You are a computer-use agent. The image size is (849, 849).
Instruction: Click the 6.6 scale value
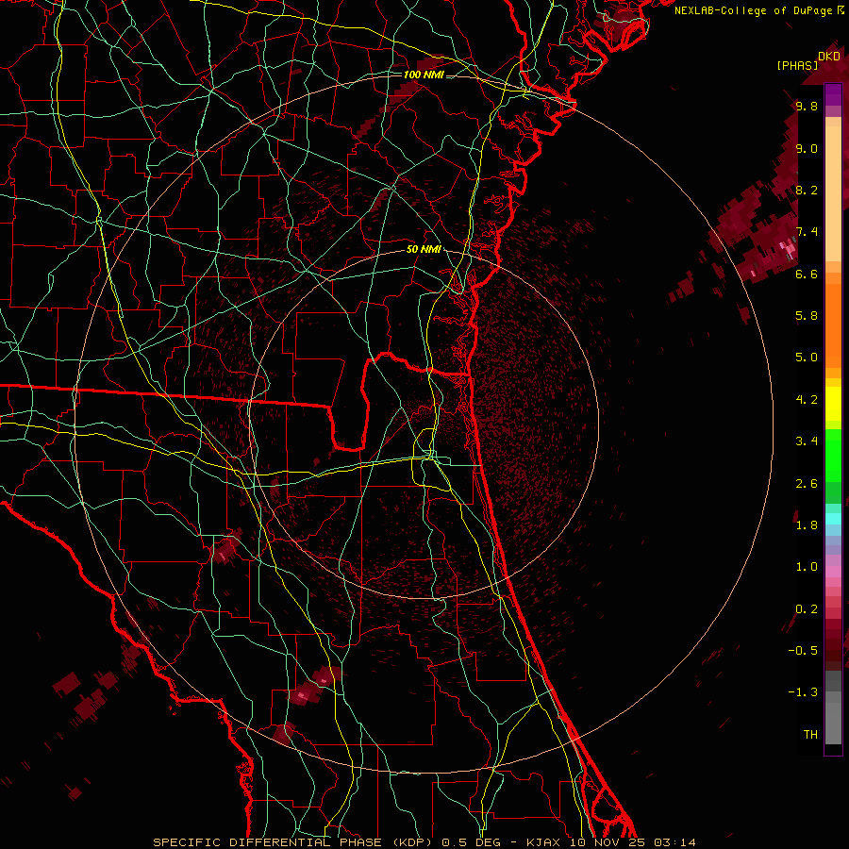(x=807, y=274)
